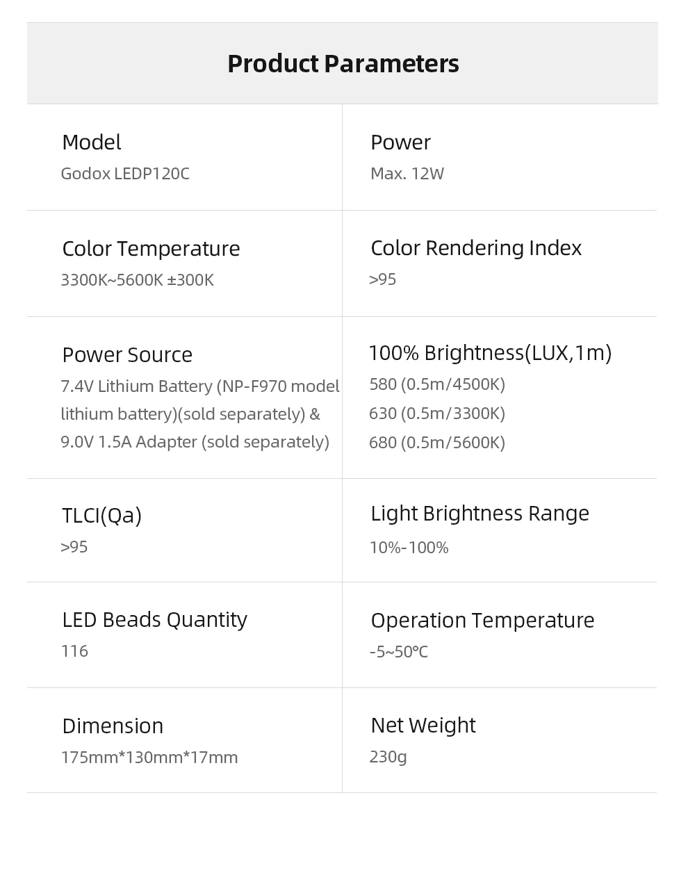Click the 9.0V 1.5A Adapter line

click(x=195, y=442)
